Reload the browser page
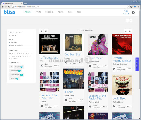This screenshot has width=141, height=120. 9,7
